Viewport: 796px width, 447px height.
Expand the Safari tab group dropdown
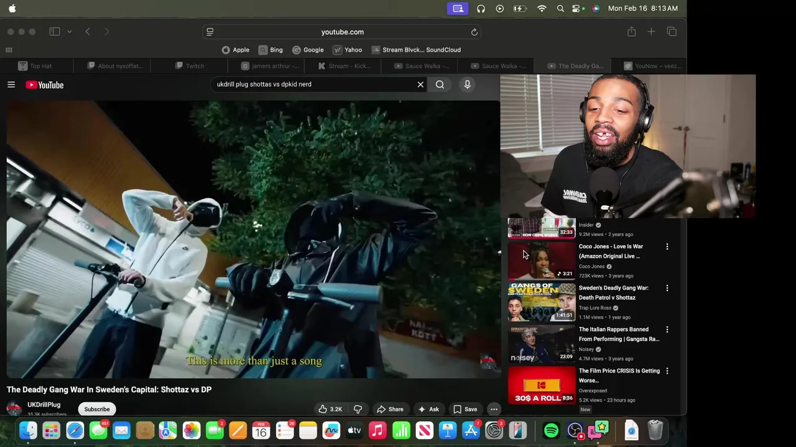[x=69, y=32]
